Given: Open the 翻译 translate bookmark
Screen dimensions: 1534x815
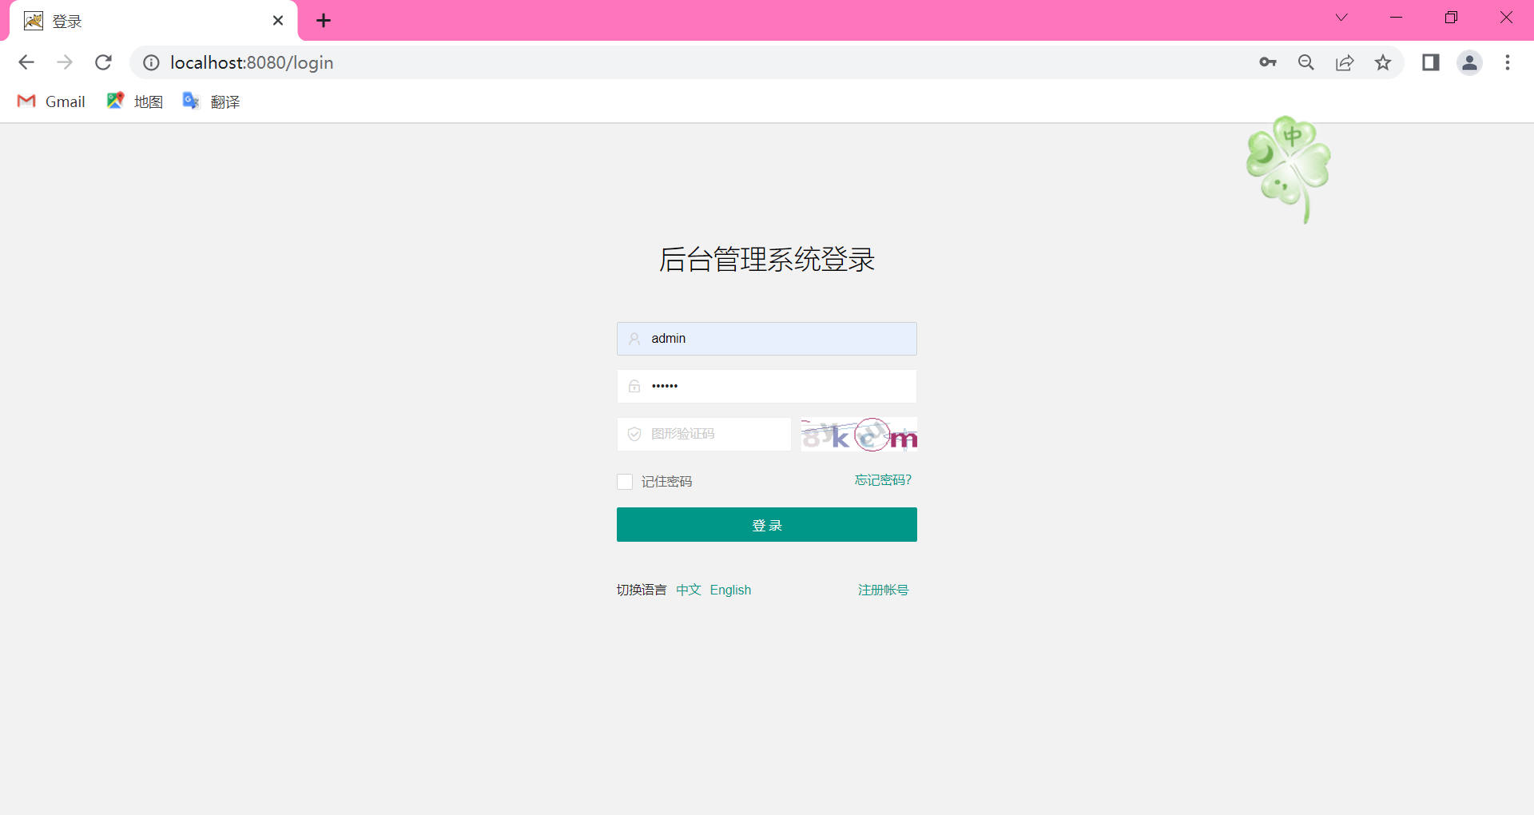Looking at the screenshot, I should point(212,101).
